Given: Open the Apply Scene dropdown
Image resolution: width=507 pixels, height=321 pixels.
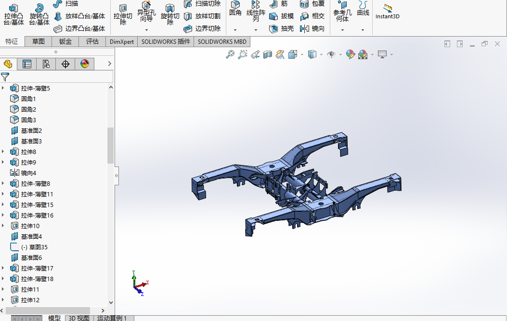Looking at the screenshot, I should pyautogui.click(x=372, y=55).
